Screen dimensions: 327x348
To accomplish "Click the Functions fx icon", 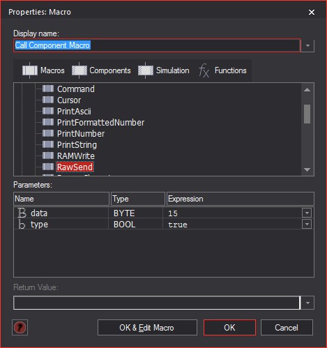I will pos(204,70).
